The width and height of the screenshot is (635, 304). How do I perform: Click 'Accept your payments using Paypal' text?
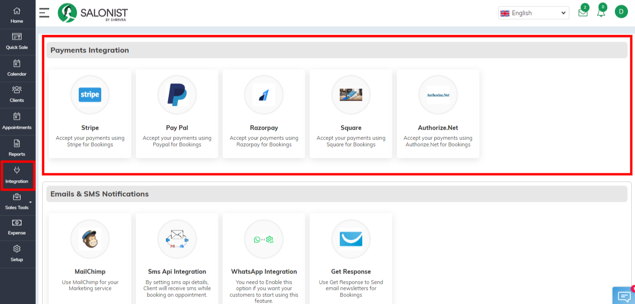point(177,141)
